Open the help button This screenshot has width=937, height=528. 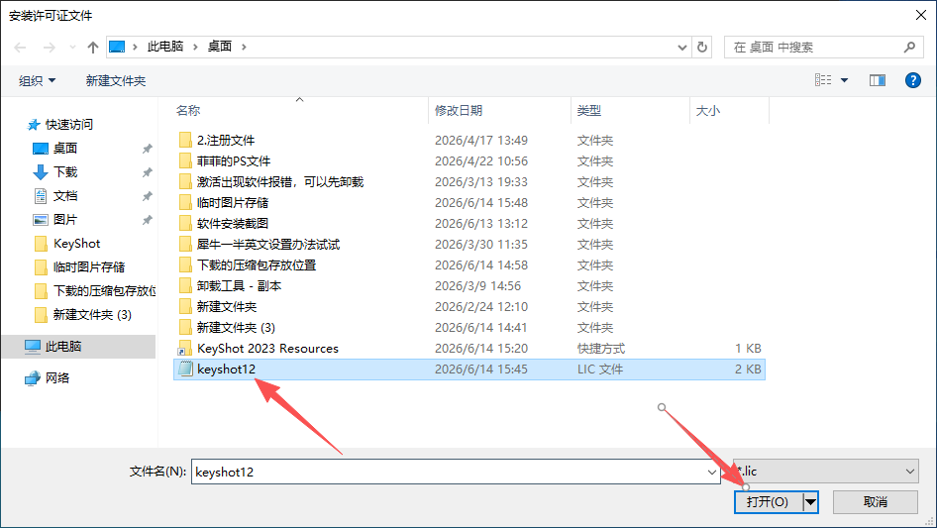[912, 80]
